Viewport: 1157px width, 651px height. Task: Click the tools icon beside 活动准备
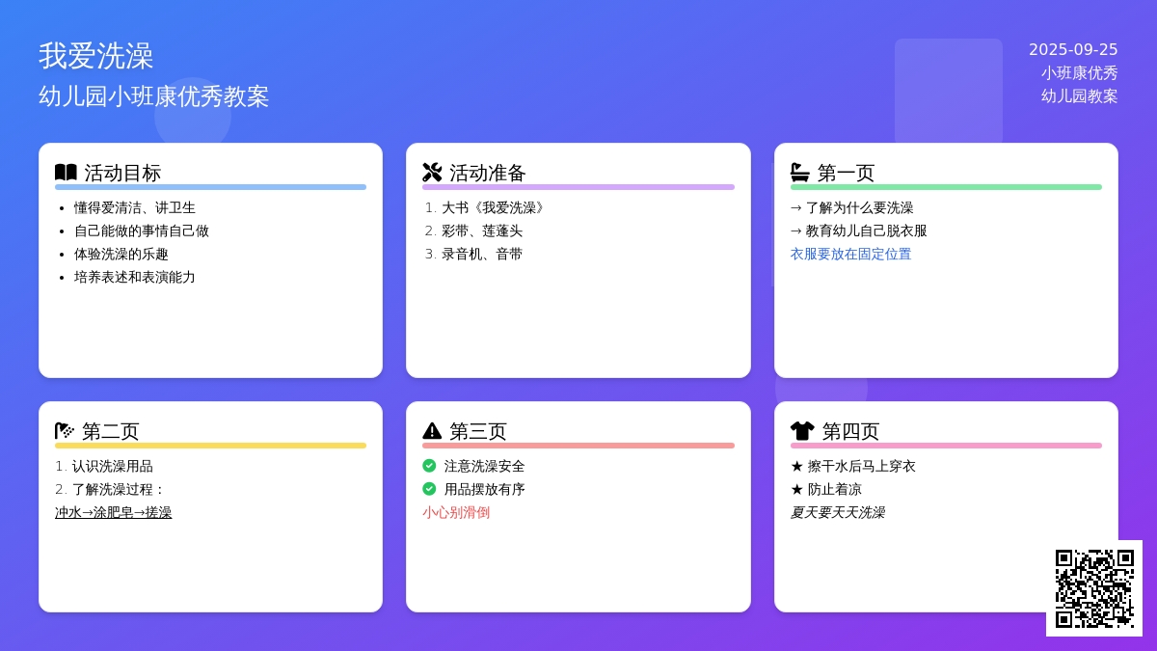[432, 173]
